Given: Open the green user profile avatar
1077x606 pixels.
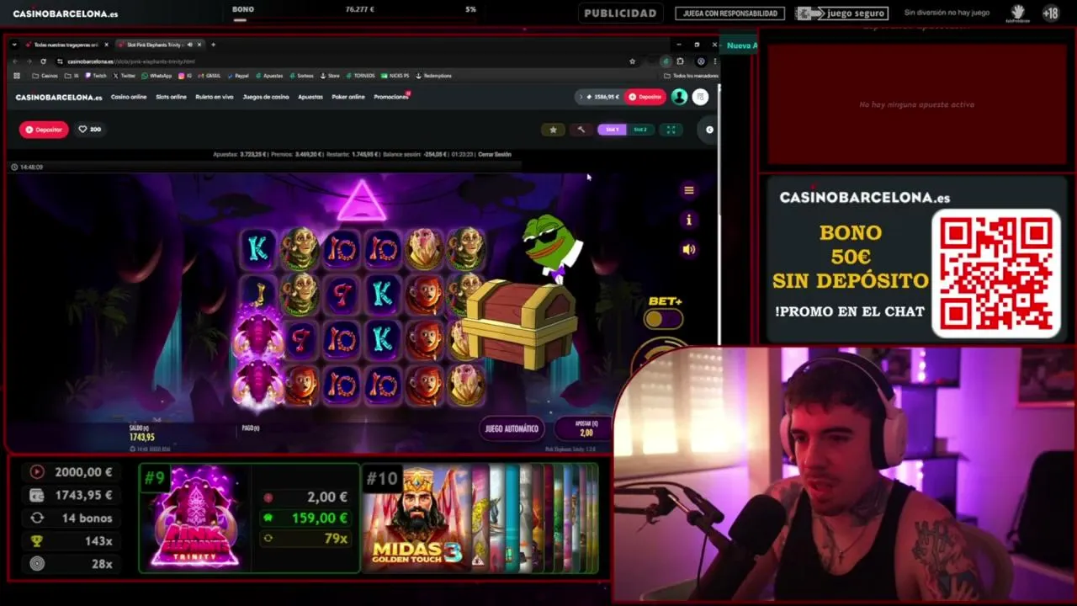Looking at the screenshot, I should click(679, 97).
